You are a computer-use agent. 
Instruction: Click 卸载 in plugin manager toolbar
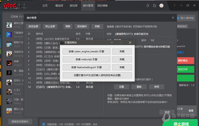click(x=97, y=26)
